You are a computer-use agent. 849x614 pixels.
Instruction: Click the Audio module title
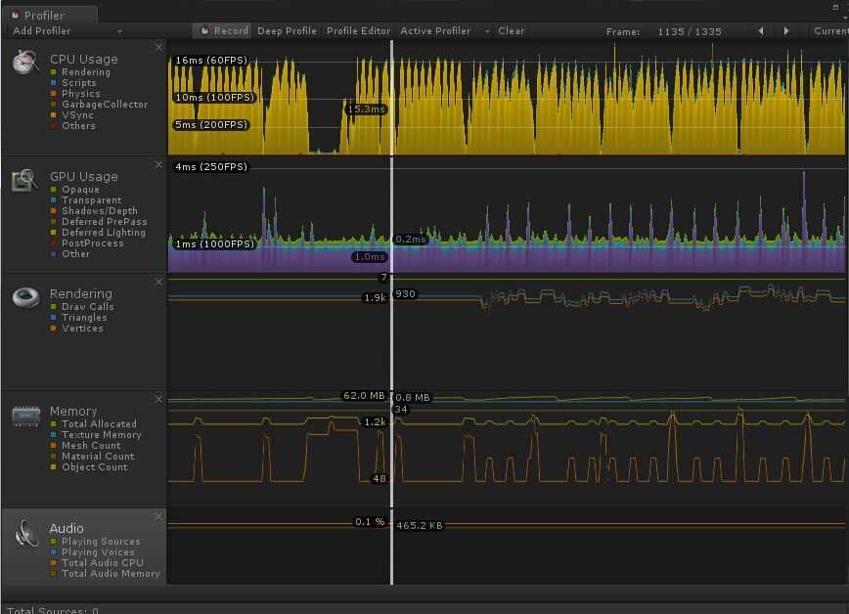pyautogui.click(x=67, y=529)
